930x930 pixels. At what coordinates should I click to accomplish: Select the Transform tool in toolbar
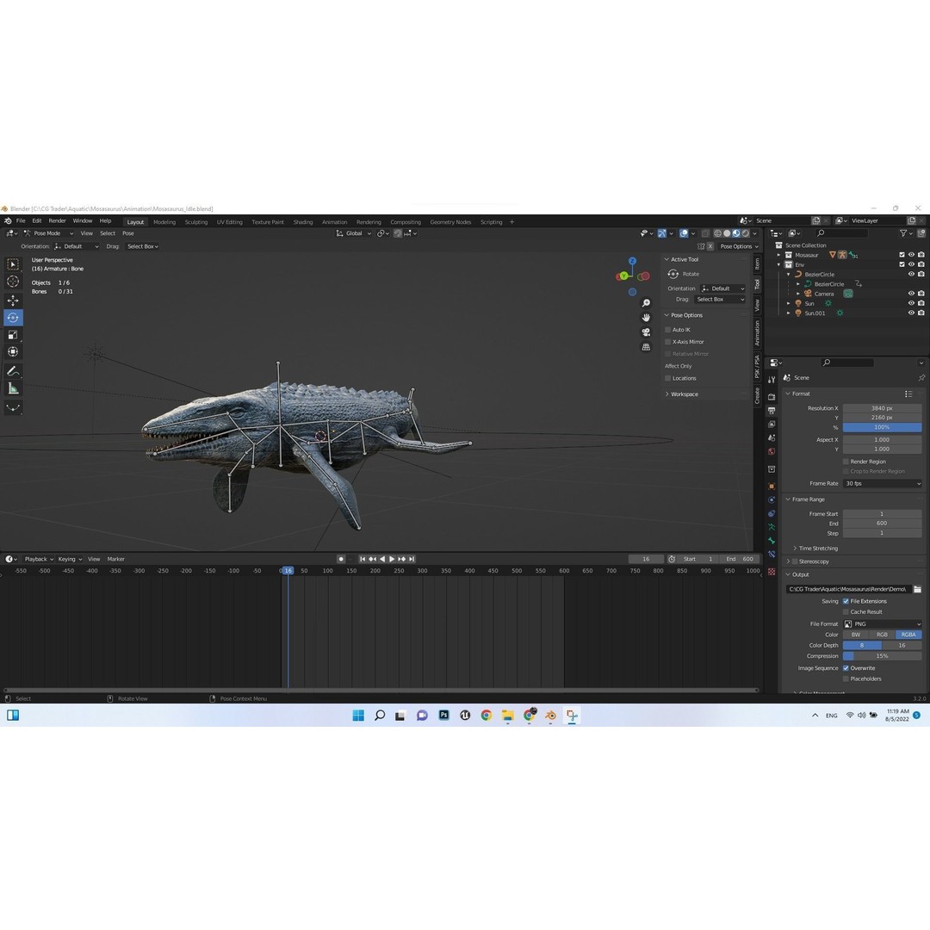point(13,352)
